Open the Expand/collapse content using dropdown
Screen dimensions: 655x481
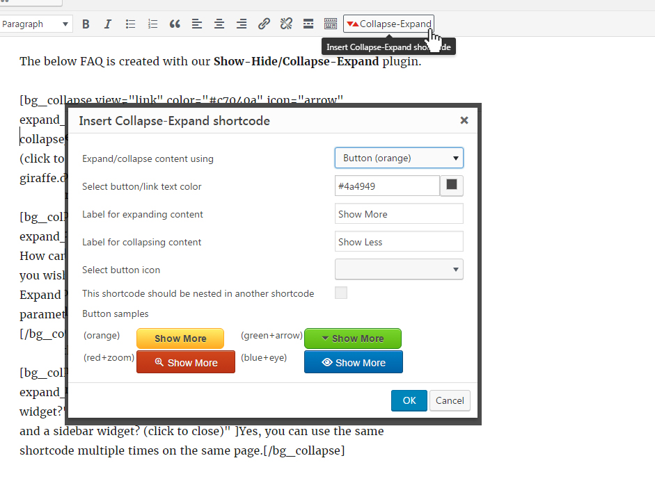coord(398,158)
